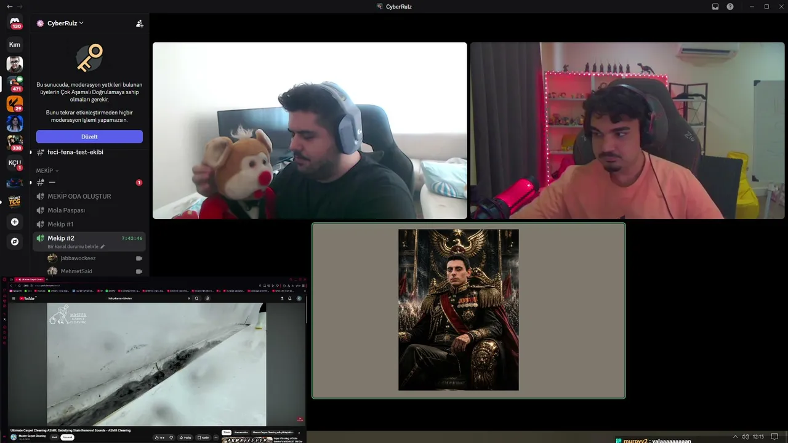Open YouTube account avatar menu
Image resolution: width=788 pixels, height=443 pixels.
(299, 298)
